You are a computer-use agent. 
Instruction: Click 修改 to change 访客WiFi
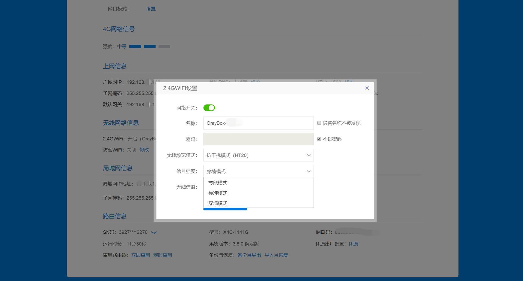coord(144,149)
